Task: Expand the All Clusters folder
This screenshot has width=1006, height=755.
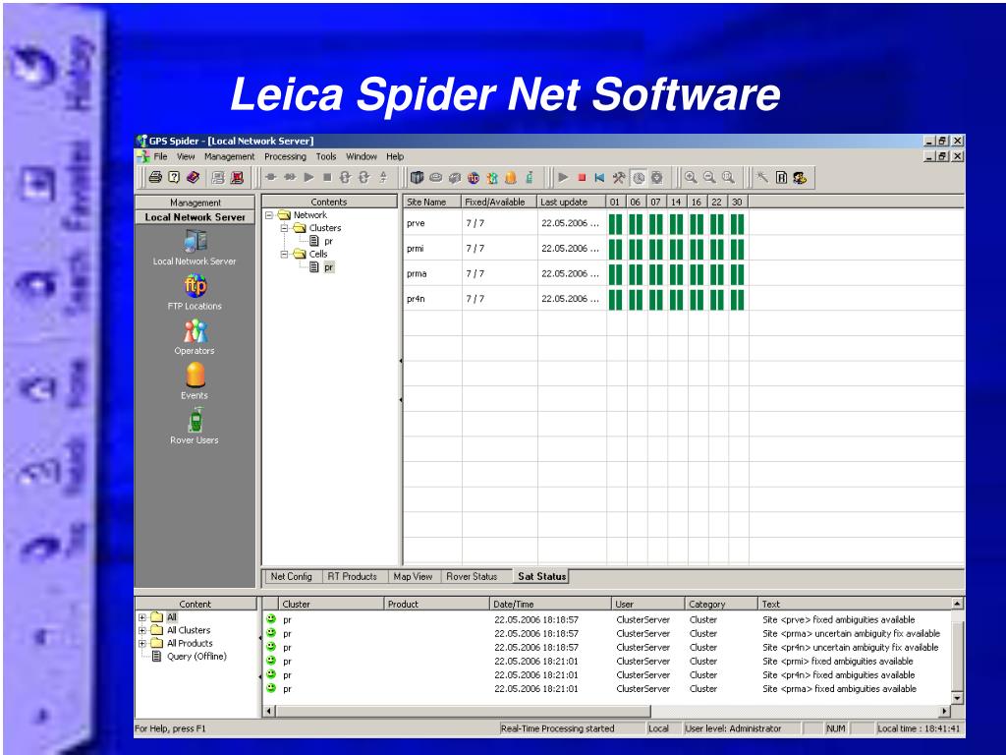Action: click(141, 630)
